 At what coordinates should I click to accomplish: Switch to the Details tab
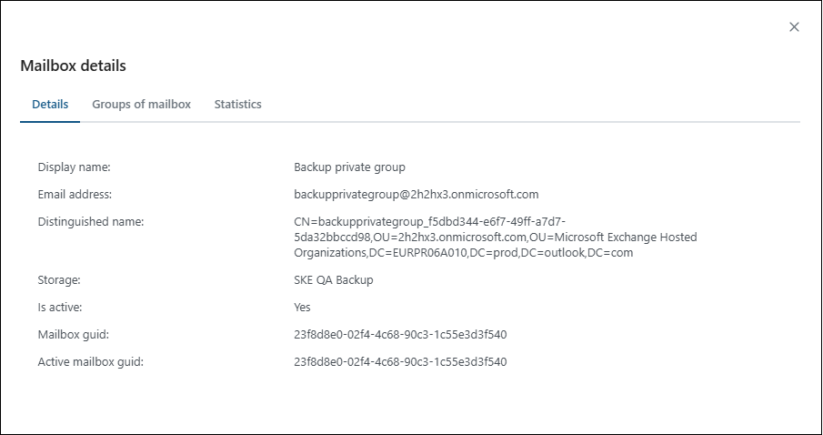point(50,105)
